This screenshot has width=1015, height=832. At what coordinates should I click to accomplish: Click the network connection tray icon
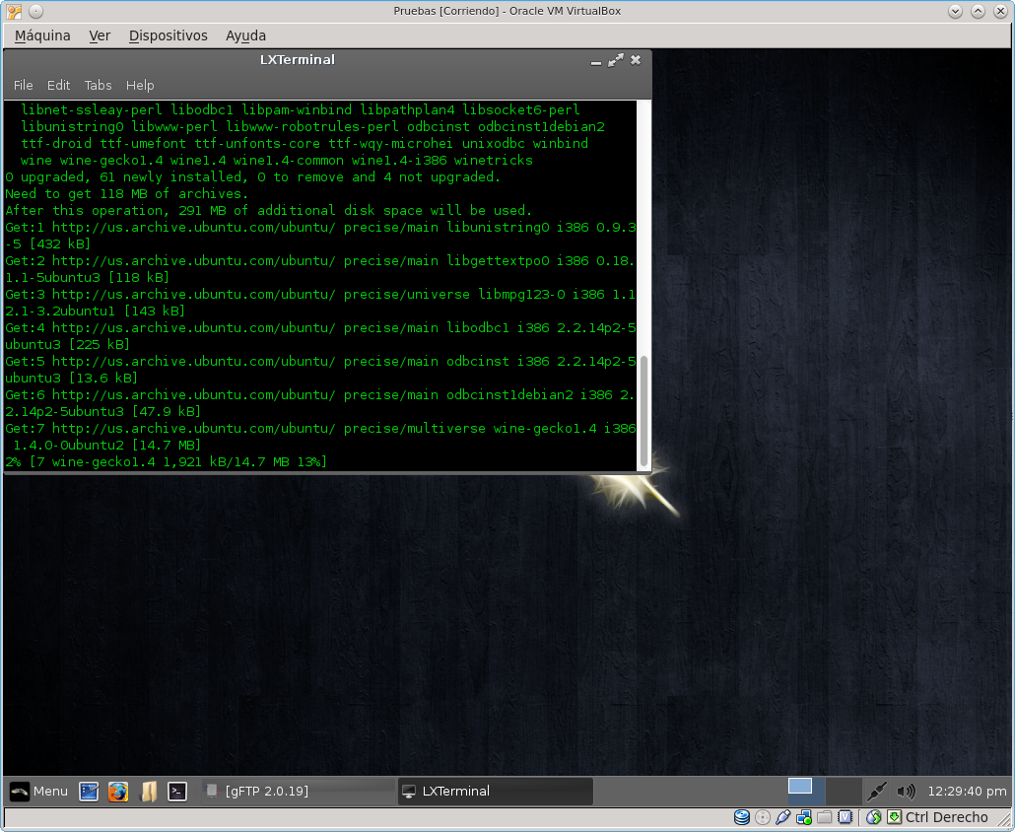tap(876, 791)
